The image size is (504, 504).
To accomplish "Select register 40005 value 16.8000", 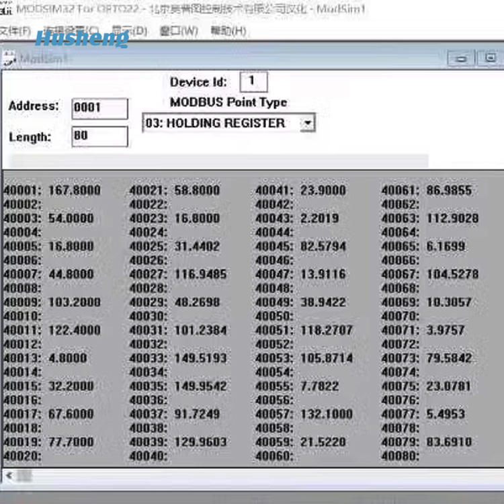I will pos(71,246).
